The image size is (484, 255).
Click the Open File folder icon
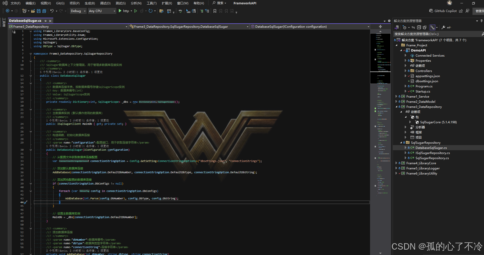tap(33, 11)
